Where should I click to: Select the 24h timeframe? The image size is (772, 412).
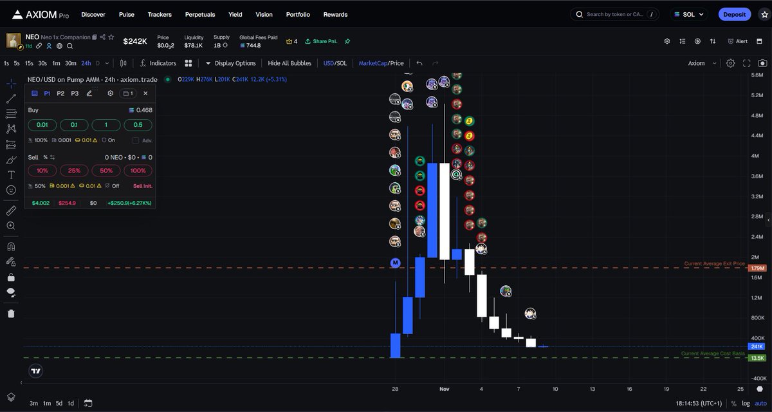point(86,63)
